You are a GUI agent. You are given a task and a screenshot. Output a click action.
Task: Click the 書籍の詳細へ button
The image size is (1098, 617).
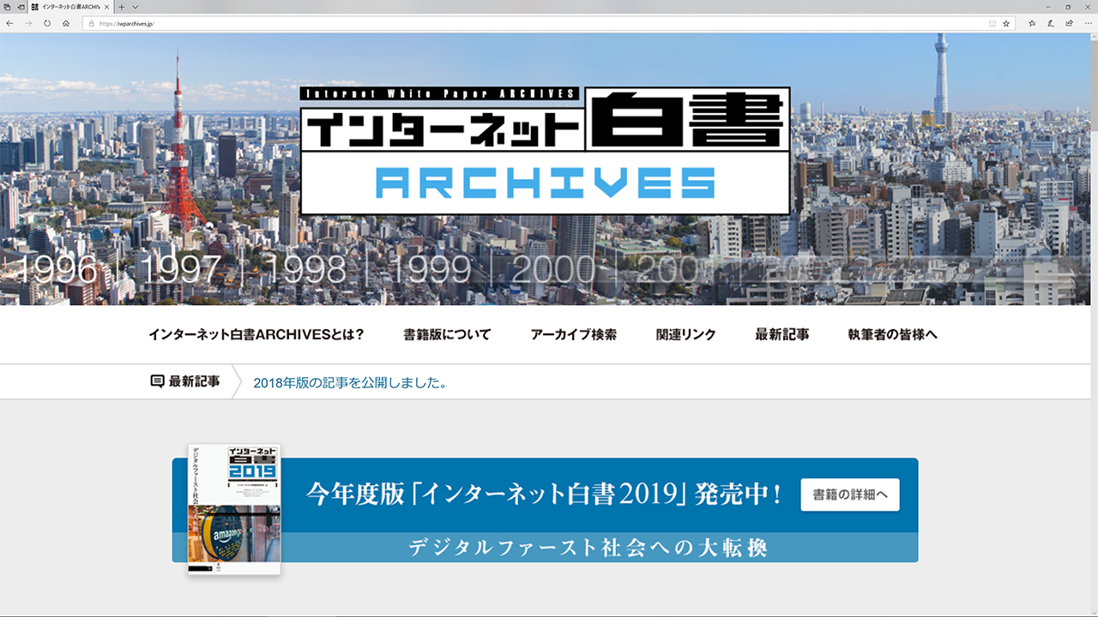tap(850, 494)
